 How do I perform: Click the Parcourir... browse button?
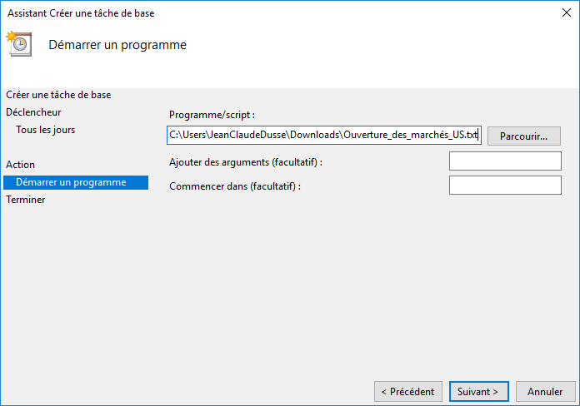[x=523, y=136]
